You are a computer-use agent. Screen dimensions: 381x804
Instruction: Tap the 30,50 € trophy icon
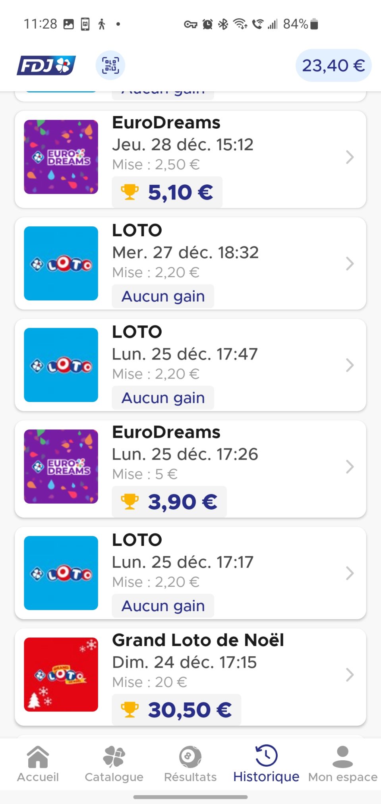tap(130, 710)
